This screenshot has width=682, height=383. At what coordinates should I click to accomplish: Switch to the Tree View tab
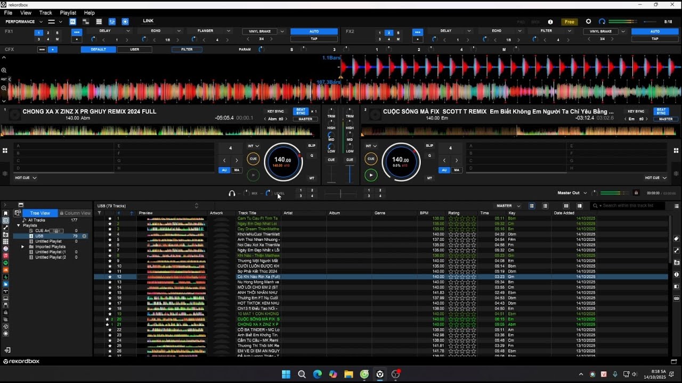click(x=40, y=213)
